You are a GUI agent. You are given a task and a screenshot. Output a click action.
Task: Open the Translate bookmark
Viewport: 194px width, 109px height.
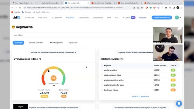click(27, 12)
